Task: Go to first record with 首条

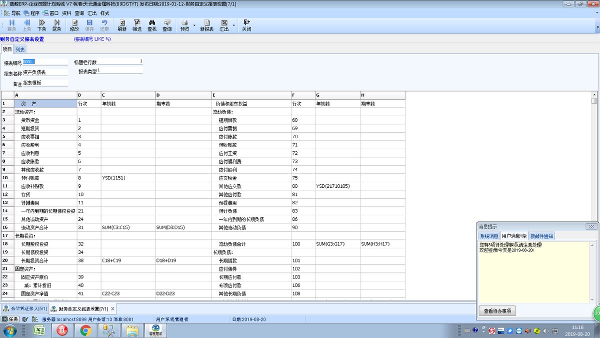Action: click(x=11, y=26)
